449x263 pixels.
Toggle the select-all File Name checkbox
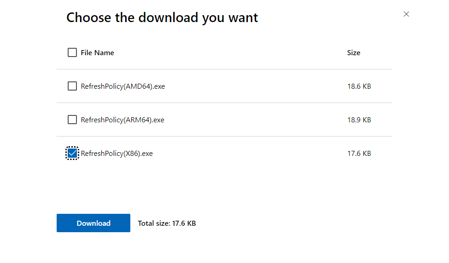pyautogui.click(x=72, y=52)
